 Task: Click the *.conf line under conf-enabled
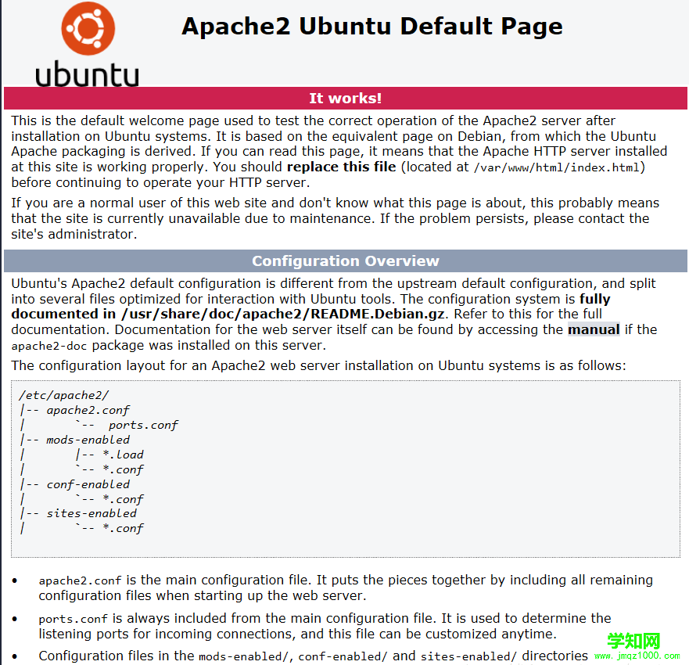(x=123, y=499)
